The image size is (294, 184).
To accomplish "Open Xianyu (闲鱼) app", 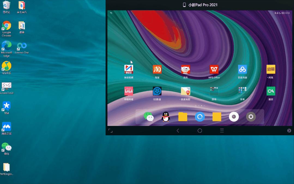I will (271, 70).
